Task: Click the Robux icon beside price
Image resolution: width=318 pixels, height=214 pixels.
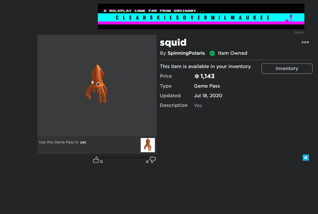Action: 197,76
